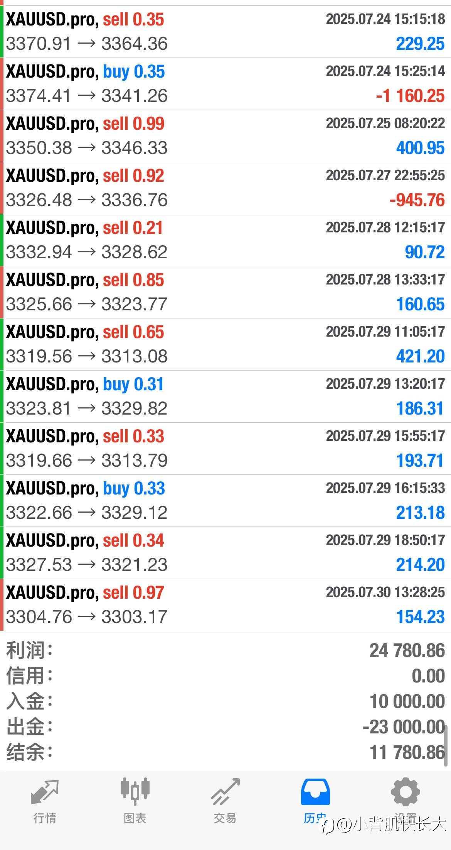The height and width of the screenshot is (850, 451).
Task: Open the 图表 chart tab icon
Action: 135,791
